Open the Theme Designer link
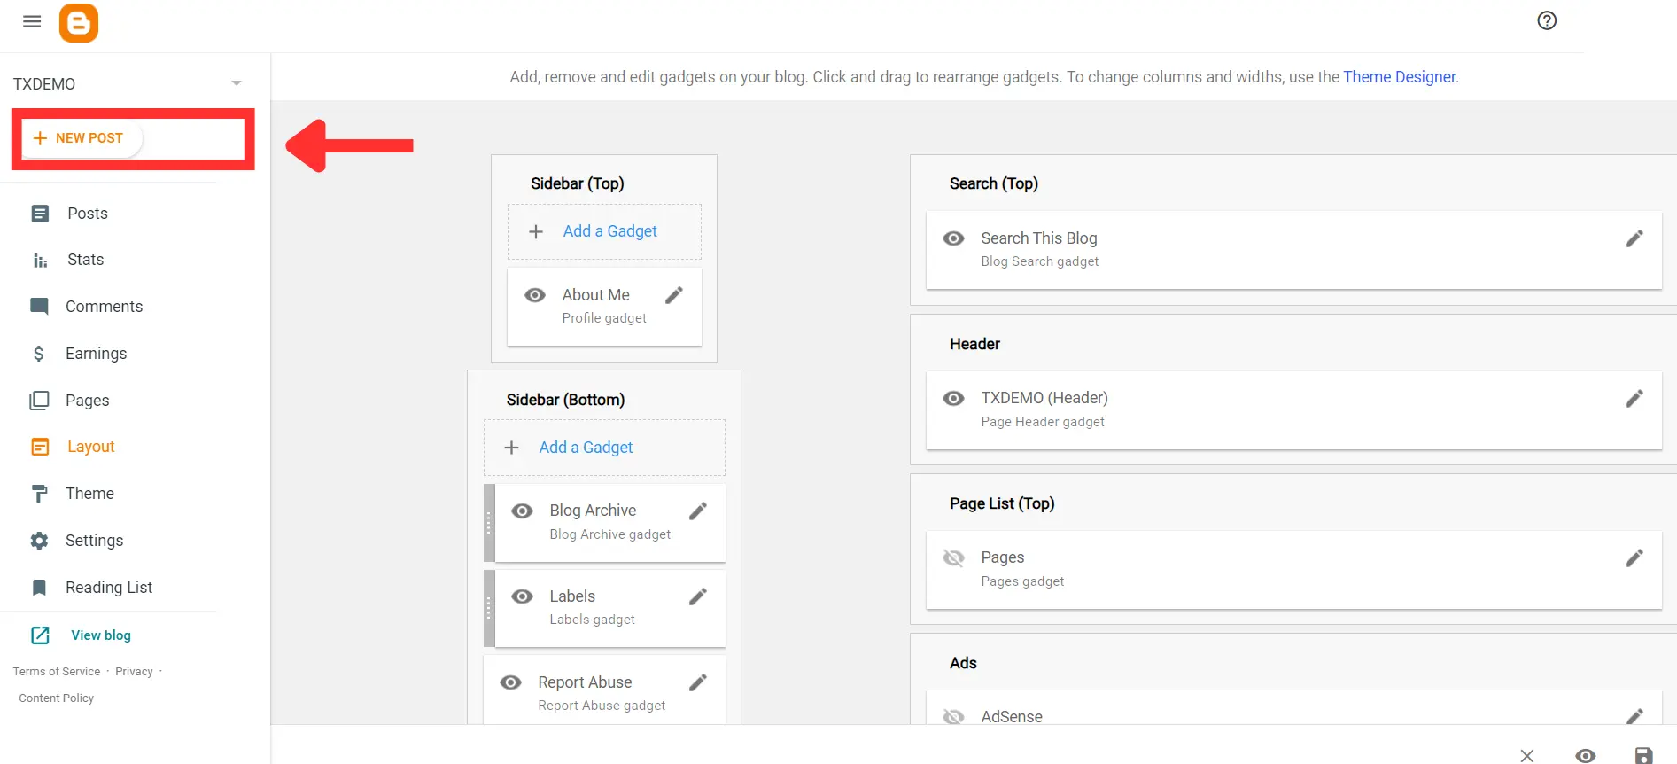Image resolution: width=1677 pixels, height=764 pixels. pyautogui.click(x=1399, y=77)
